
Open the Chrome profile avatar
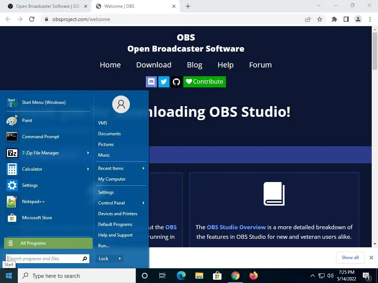pos(358,19)
